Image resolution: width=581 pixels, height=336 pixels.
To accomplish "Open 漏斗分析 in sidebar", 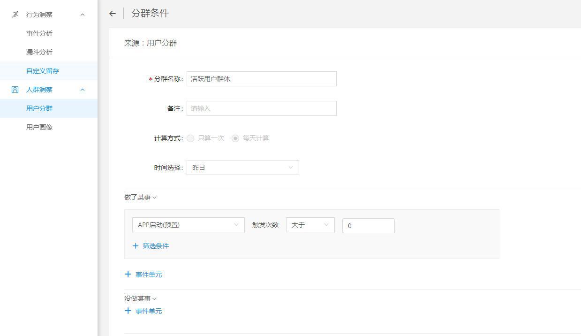I will [x=39, y=52].
